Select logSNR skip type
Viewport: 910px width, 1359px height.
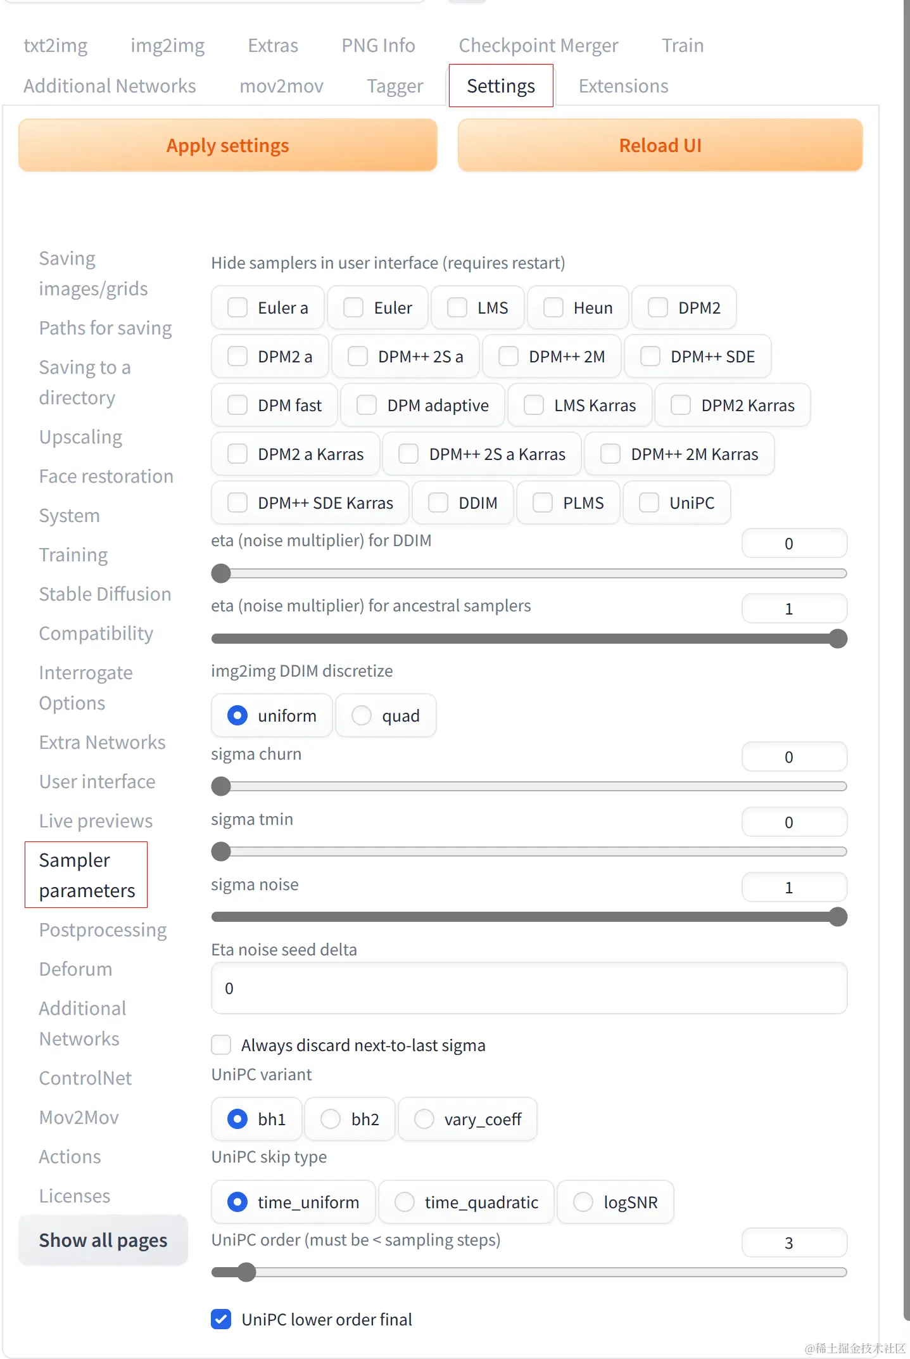point(583,1202)
